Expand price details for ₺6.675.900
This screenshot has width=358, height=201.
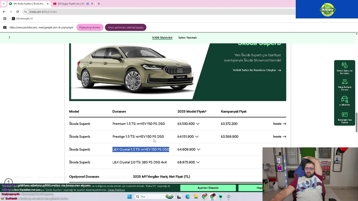(x=198, y=162)
